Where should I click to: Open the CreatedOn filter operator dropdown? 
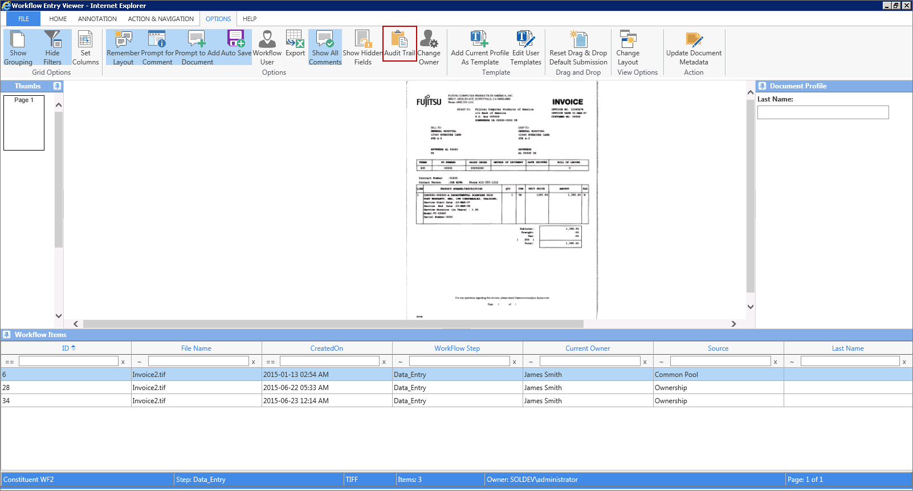[x=271, y=362]
